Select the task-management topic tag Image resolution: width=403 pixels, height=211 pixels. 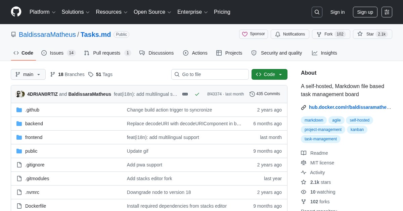(x=321, y=139)
